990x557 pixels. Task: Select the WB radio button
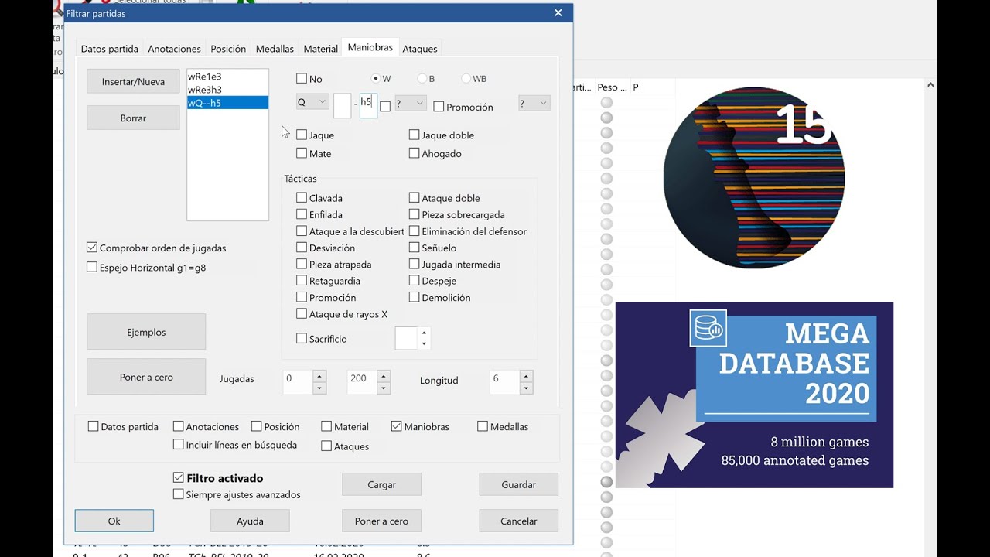[466, 78]
